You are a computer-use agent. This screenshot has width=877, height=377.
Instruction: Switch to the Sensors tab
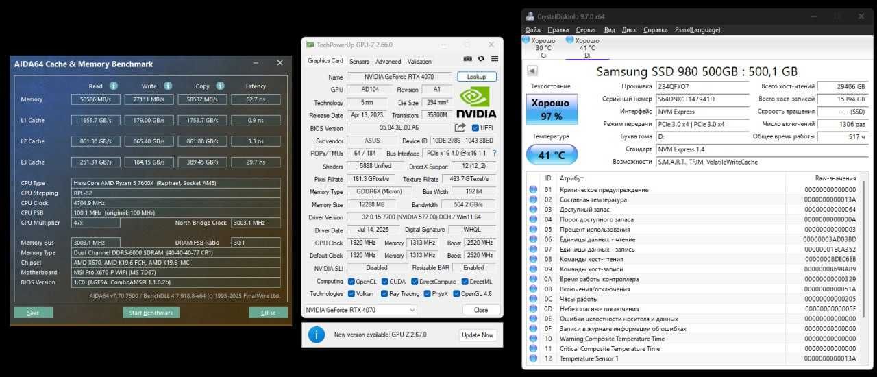click(359, 62)
